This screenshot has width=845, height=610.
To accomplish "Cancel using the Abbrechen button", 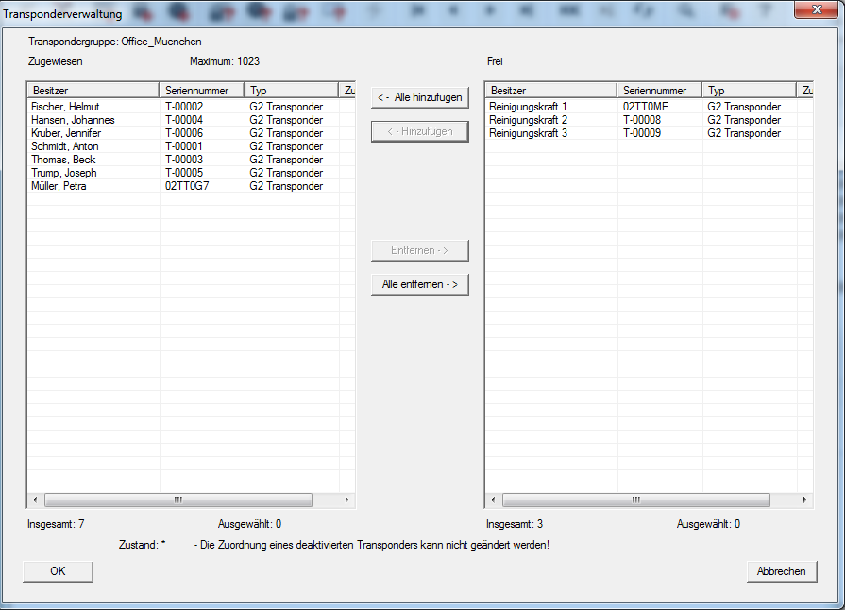I will [781, 571].
